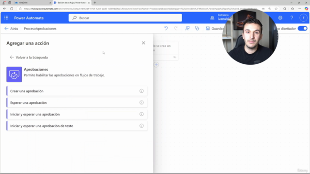Click the Power Automate home title
The height and width of the screenshot is (174, 310).
click(29, 18)
